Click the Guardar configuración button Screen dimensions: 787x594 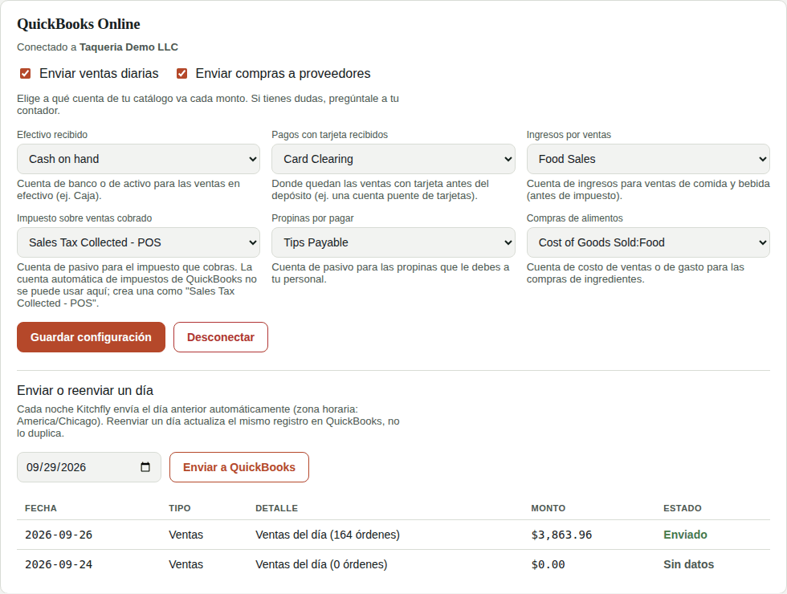pyautogui.click(x=91, y=337)
